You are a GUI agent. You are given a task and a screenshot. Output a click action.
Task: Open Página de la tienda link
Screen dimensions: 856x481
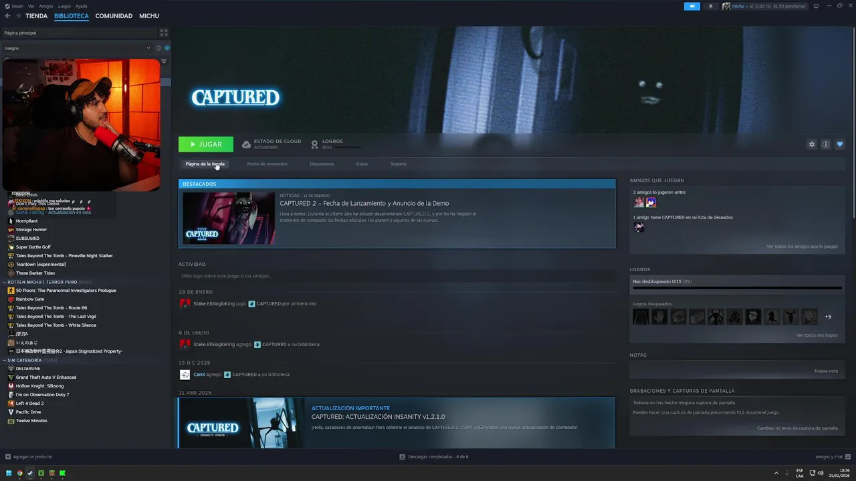tap(205, 164)
